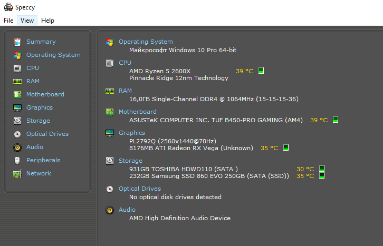Click the Peripherals mouse icon in sidebar

click(17, 160)
